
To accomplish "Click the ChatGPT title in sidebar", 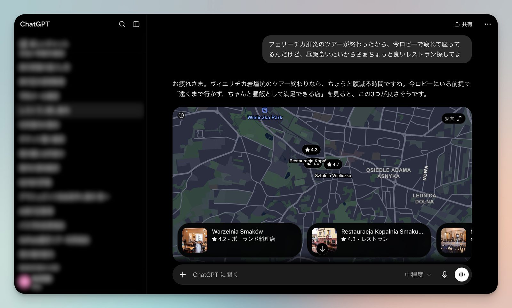I will (x=35, y=24).
